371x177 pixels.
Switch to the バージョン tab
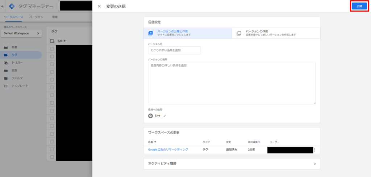click(36, 17)
